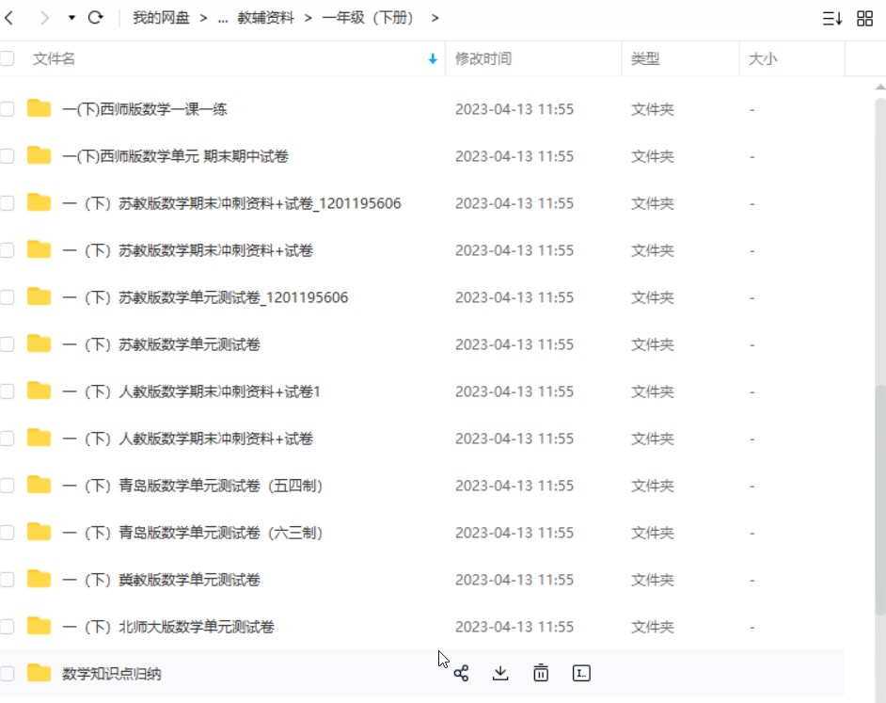The width and height of the screenshot is (886, 703).
Task: Click the vertical scrollbar thumb
Action: coord(880,500)
